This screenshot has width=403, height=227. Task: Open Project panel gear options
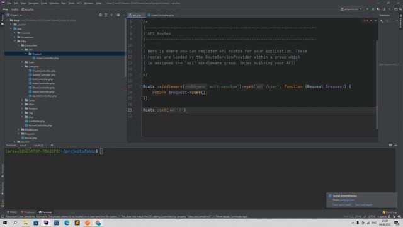118,15
